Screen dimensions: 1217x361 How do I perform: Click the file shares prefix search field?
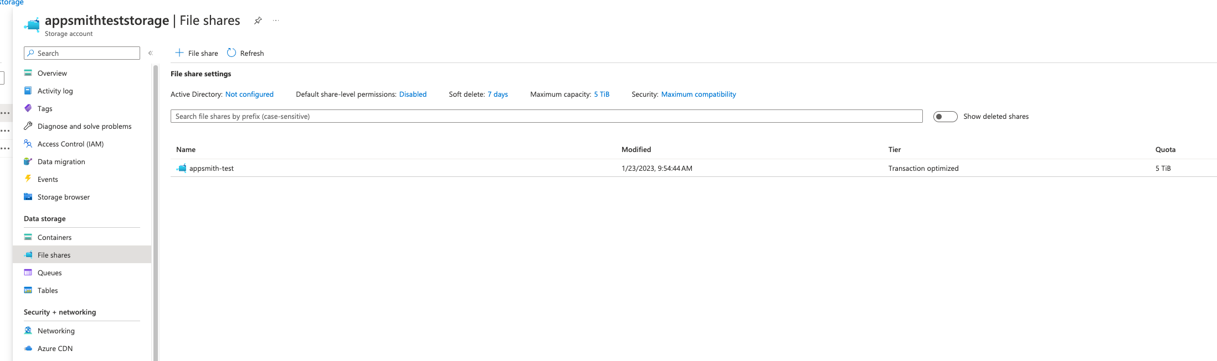coord(546,117)
